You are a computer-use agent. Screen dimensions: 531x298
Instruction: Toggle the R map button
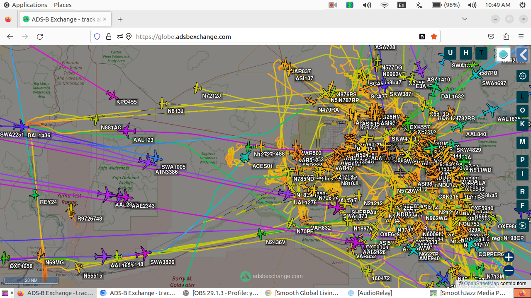[x=523, y=192]
